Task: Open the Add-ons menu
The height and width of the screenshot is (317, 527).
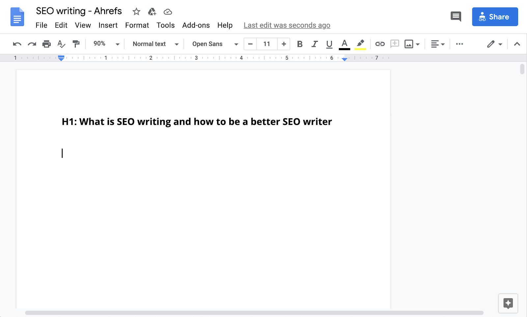Action: (x=196, y=25)
